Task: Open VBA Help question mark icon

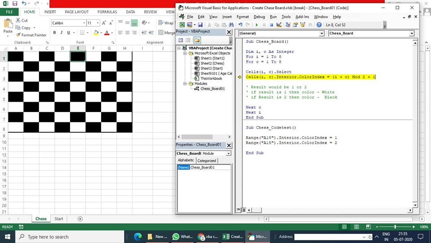Action: click(x=319, y=25)
